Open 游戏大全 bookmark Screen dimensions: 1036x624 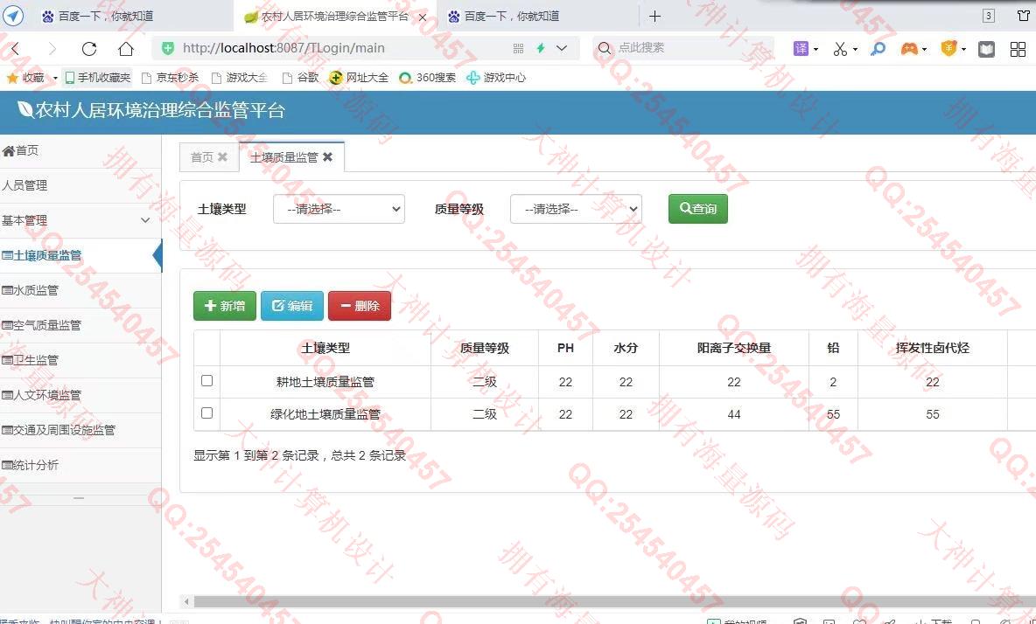click(239, 78)
